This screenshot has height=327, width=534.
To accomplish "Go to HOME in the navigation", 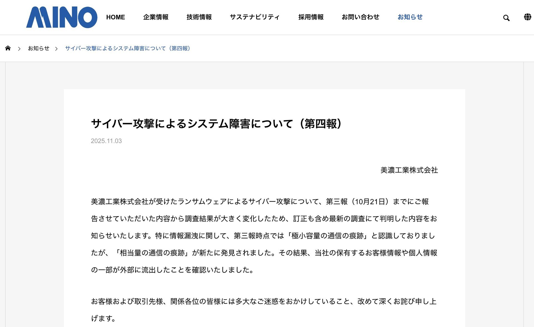I will pyautogui.click(x=115, y=17).
